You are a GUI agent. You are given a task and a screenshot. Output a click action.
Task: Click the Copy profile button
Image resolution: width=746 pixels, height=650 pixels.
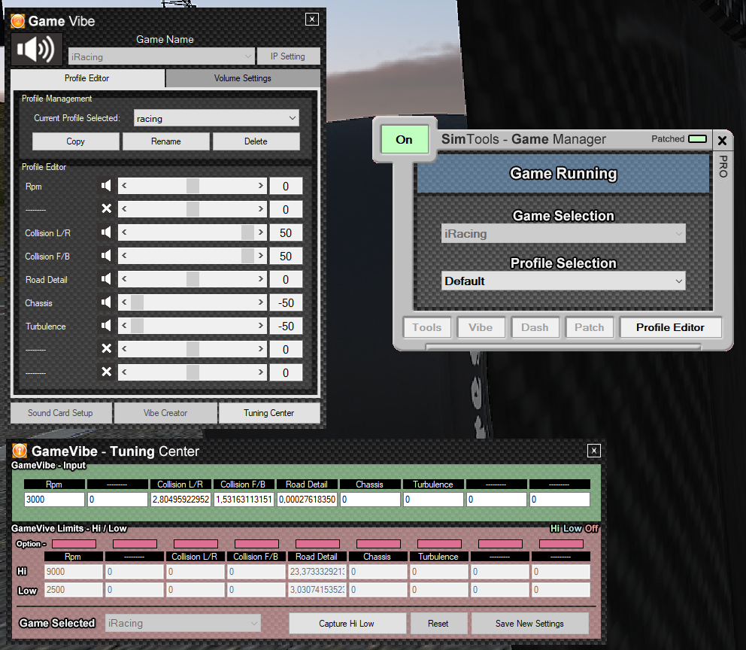76,141
